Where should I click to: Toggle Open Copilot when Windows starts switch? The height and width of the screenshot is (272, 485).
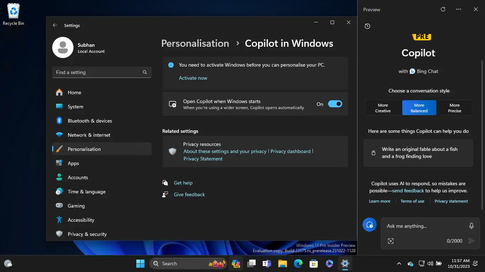tap(335, 104)
